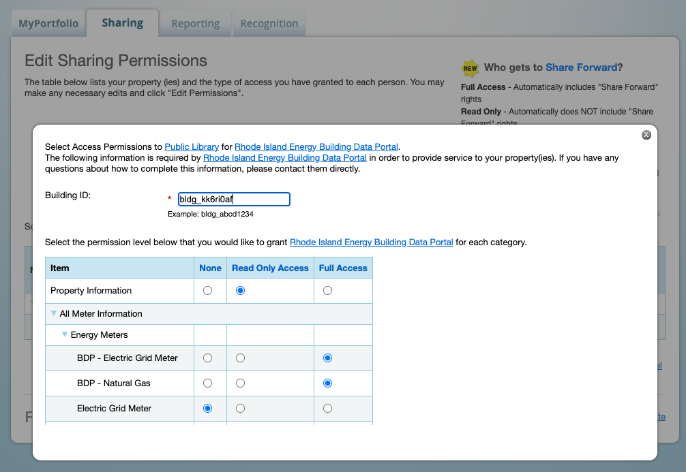The height and width of the screenshot is (472, 686).
Task: Click the None column header
Action: tap(211, 268)
